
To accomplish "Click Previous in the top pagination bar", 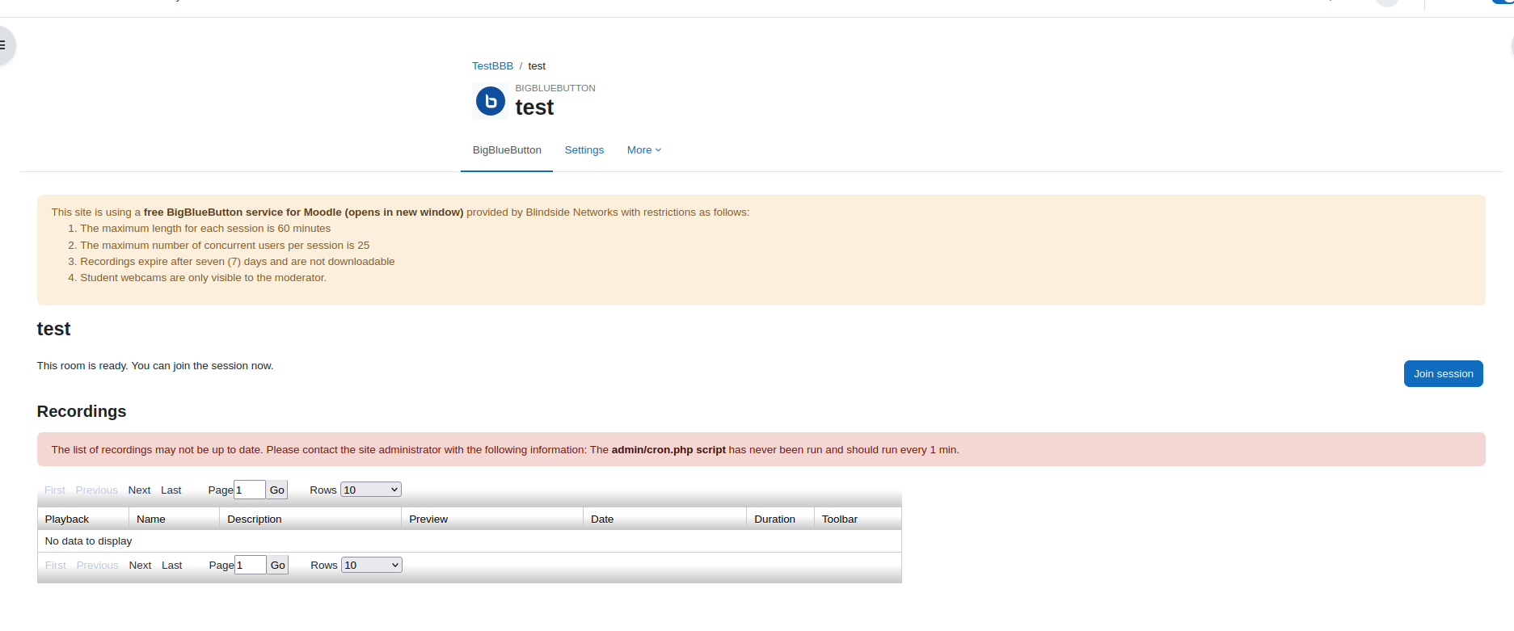I will [97, 490].
